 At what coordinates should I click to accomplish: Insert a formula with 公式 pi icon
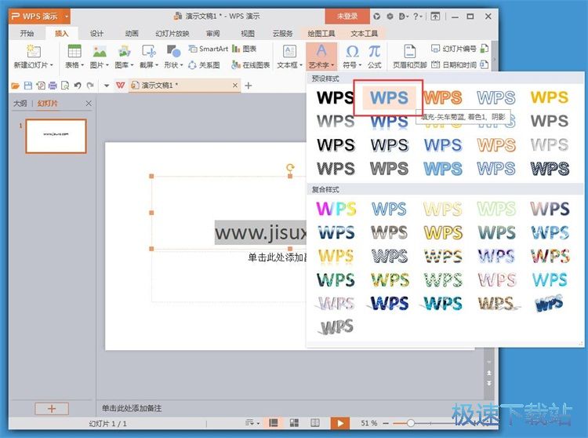click(374, 52)
